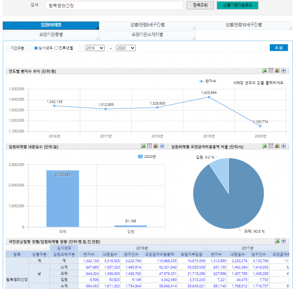Export gender/inpatient status table to Excel

coord(277,241)
